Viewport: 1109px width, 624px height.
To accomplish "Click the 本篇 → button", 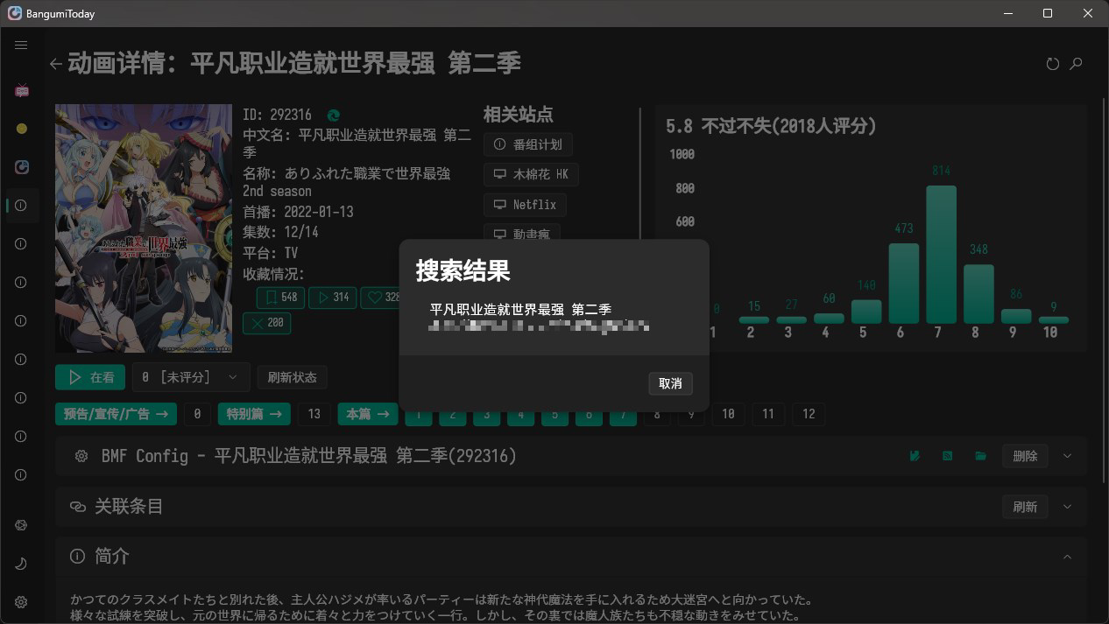I will (368, 414).
